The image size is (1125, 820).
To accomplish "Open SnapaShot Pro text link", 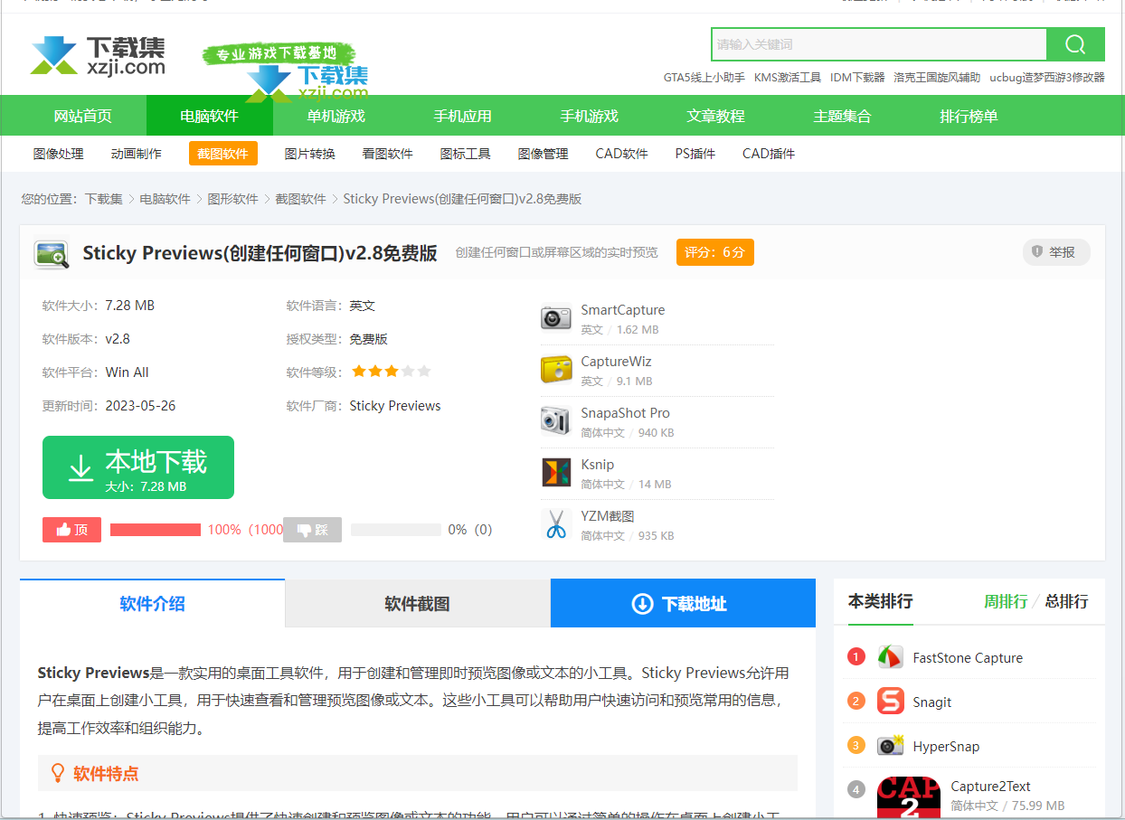I will click(625, 413).
